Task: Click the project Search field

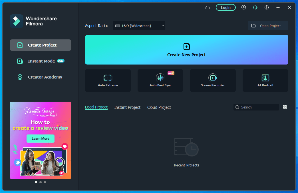Action: click(x=256, y=107)
